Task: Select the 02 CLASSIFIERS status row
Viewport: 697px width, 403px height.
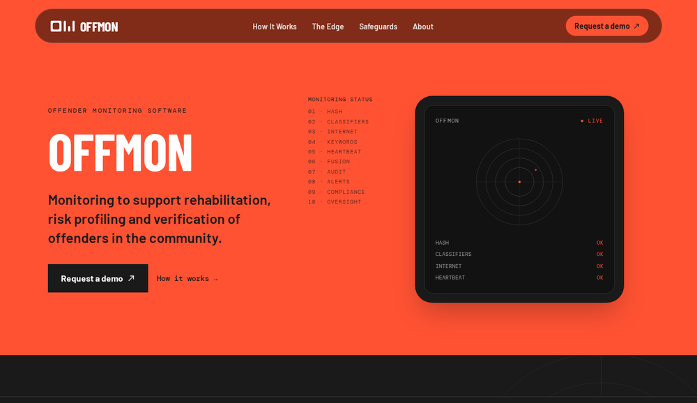Action: pos(338,121)
